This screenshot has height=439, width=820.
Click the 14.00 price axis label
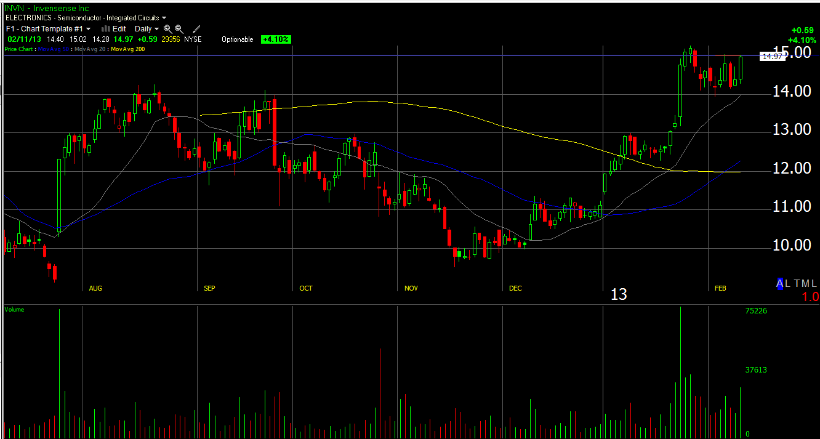click(x=791, y=91)
